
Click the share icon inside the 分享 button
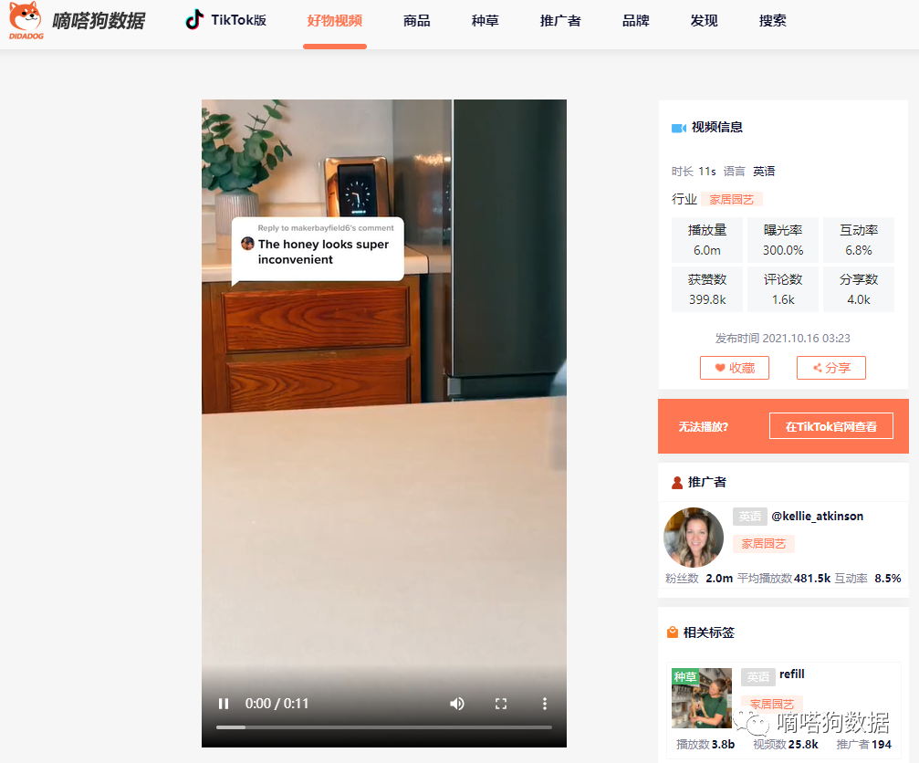coord(818,368)
